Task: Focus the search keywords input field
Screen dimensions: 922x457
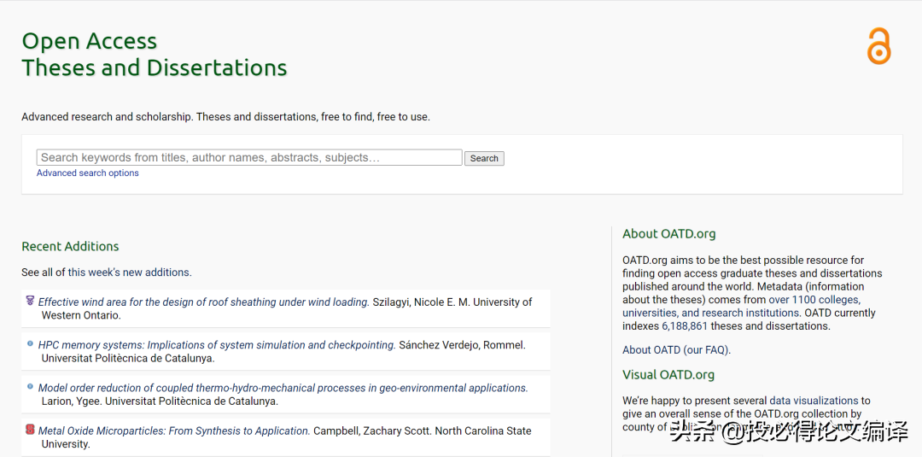Action: (x=249, y=157)
